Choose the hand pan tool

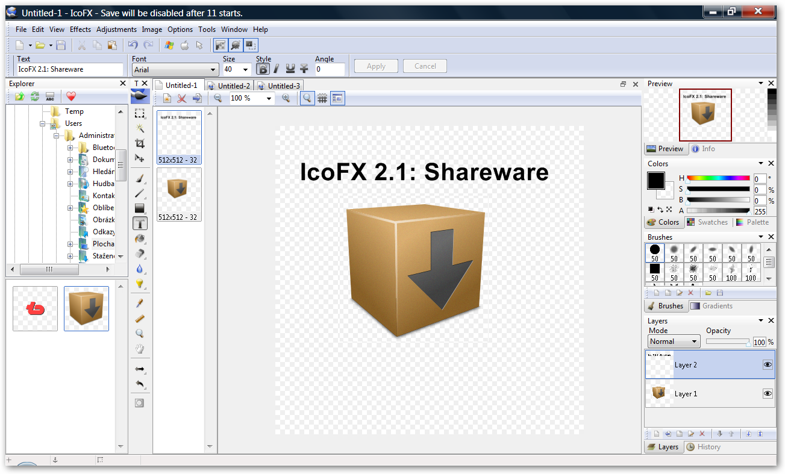point(140,349)
